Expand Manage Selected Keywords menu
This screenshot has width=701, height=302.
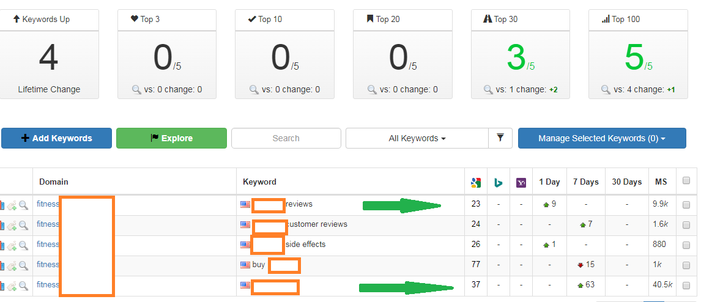click(601, 138)
